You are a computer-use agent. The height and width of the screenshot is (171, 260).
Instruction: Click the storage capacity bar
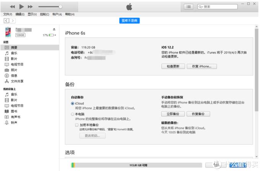(136, 165)
